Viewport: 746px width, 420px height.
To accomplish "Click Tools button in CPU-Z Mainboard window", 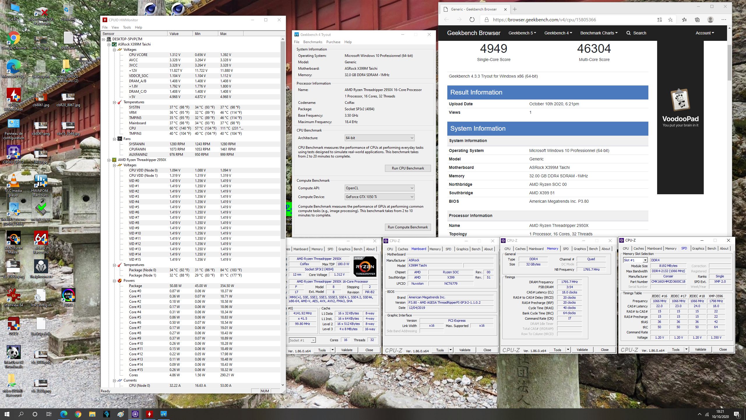I will pos(440,350).
